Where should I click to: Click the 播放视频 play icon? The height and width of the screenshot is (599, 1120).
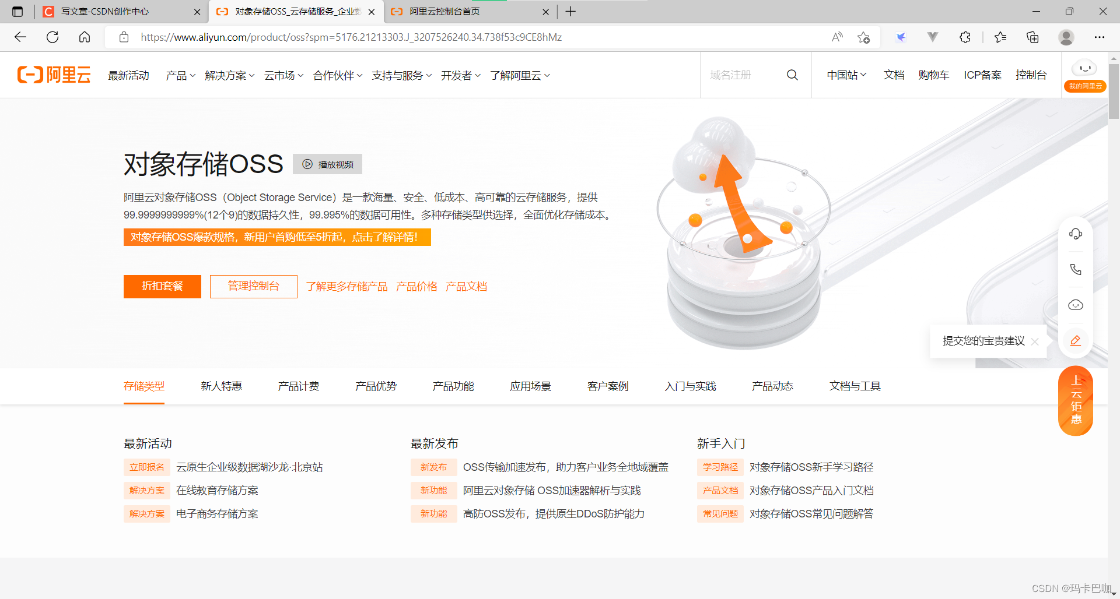tap(307, 164)
